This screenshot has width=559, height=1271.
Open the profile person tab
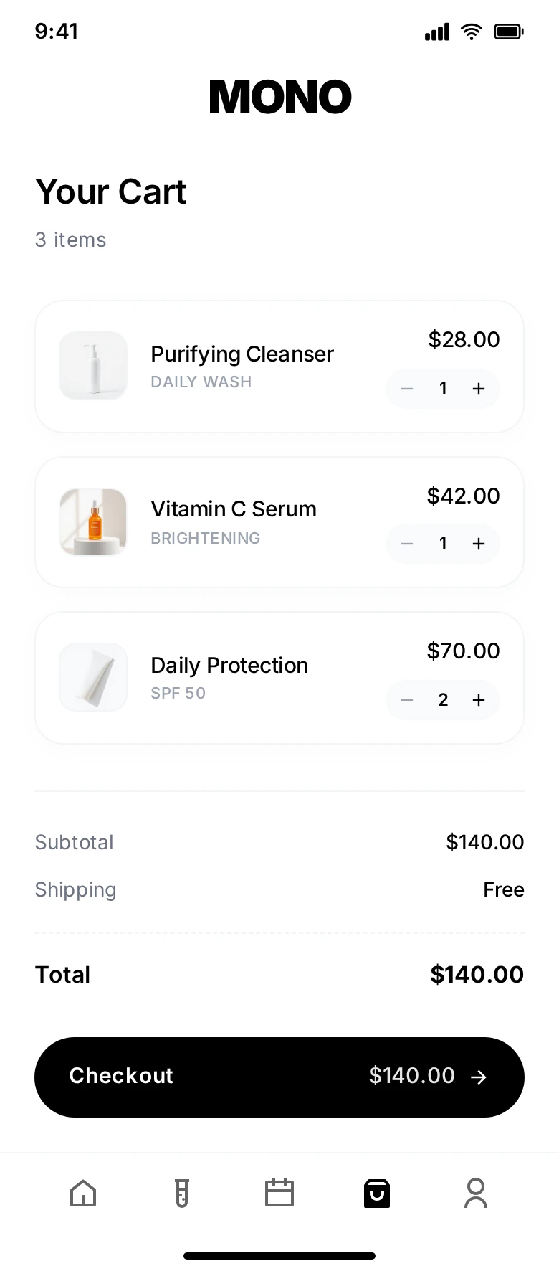[476, 1194]
